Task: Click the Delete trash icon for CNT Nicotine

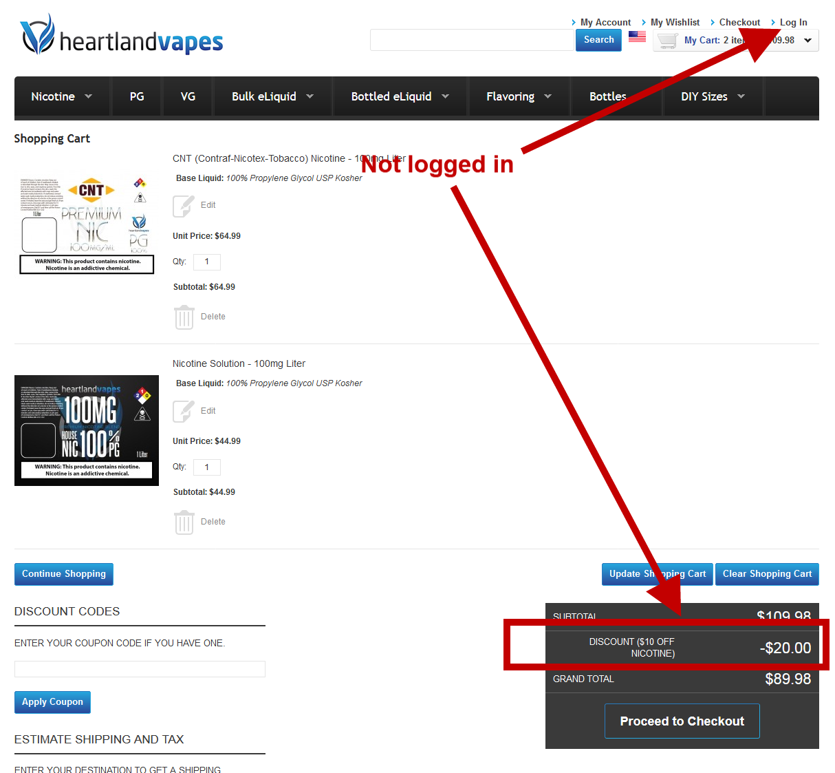Action: [184, 317]
